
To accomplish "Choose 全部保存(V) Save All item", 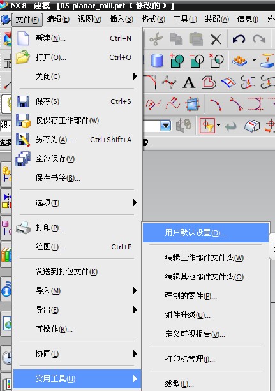I will [77, 159].
